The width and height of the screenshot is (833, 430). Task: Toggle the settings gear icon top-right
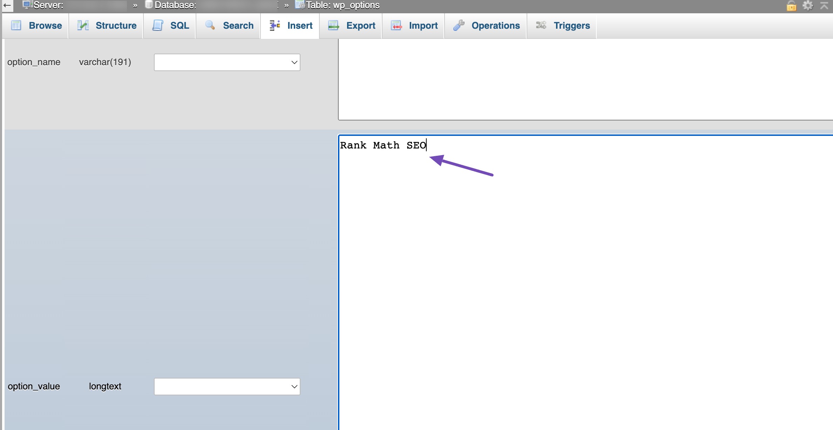click(807, 6)
